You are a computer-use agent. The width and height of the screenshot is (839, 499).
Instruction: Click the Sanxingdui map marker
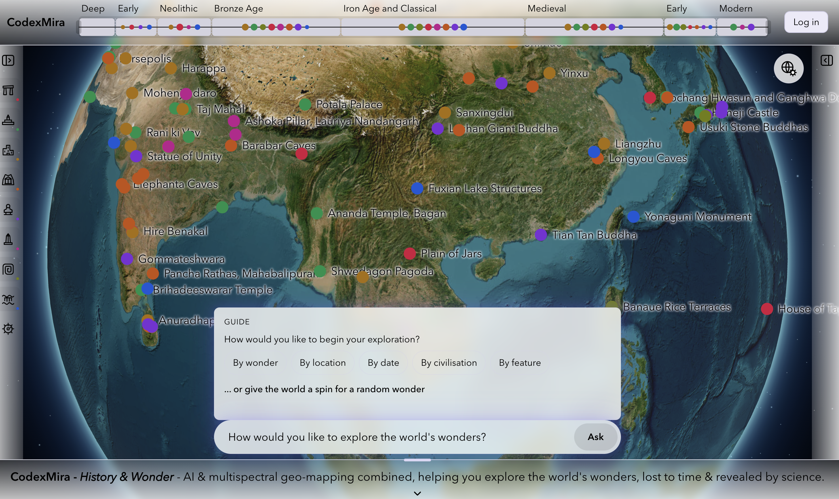[x=445, y=113]
